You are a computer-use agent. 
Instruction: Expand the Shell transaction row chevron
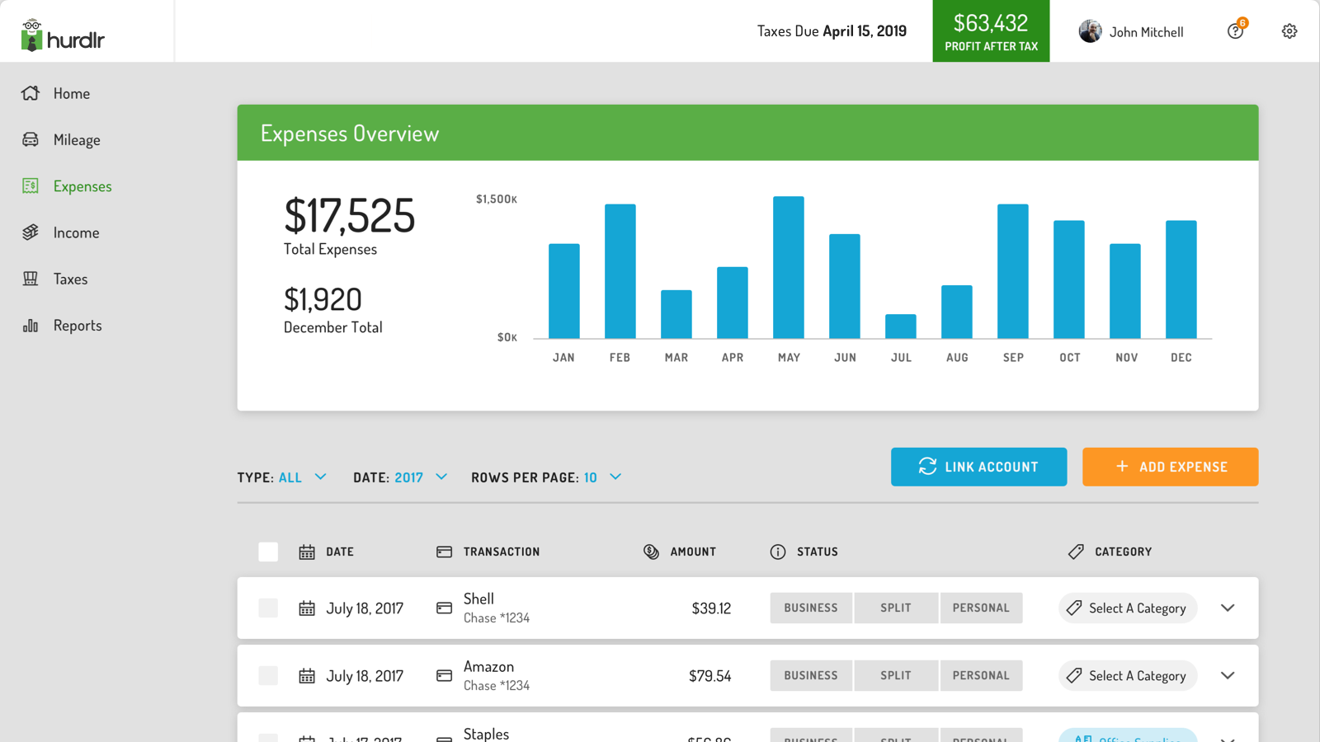pyautogui.click(x=1228, y=608)
